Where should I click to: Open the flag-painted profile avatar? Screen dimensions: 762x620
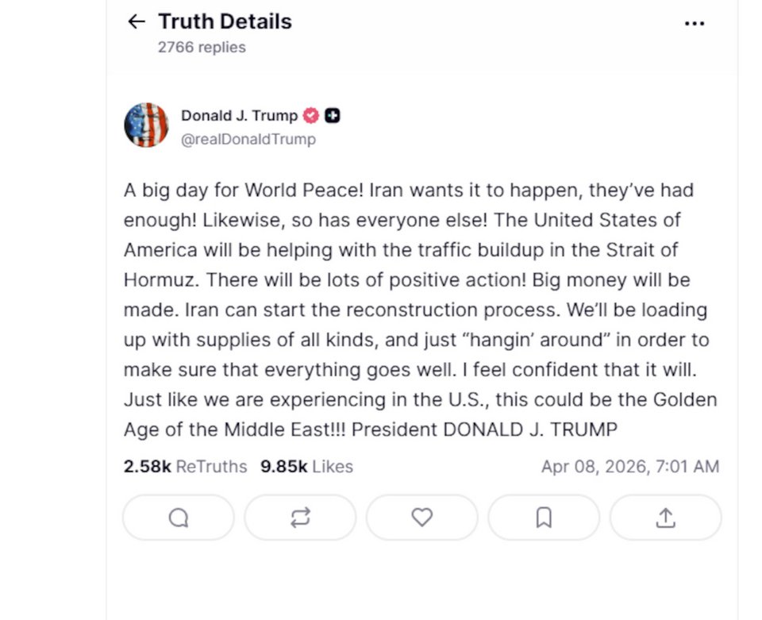[x=146, y=125]
